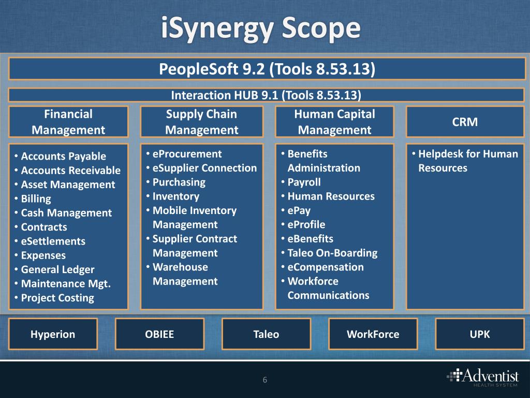Click the CRM header box
The width and height of the screenshot is (530, 398).
coord(465,122)
